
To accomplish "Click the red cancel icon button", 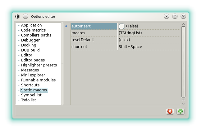I will click(170, 111).
